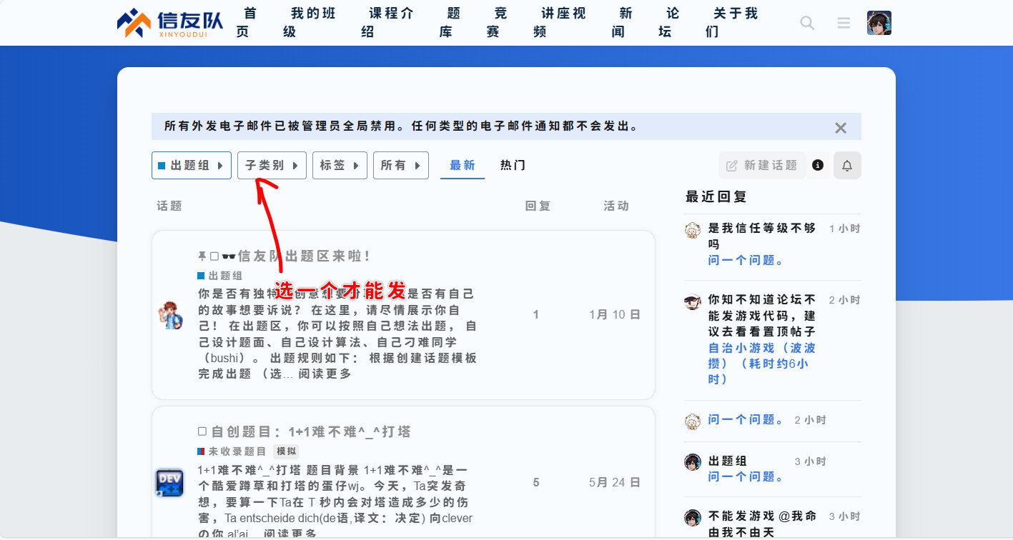Open 题库 in navigation

[x=450, y=23]
